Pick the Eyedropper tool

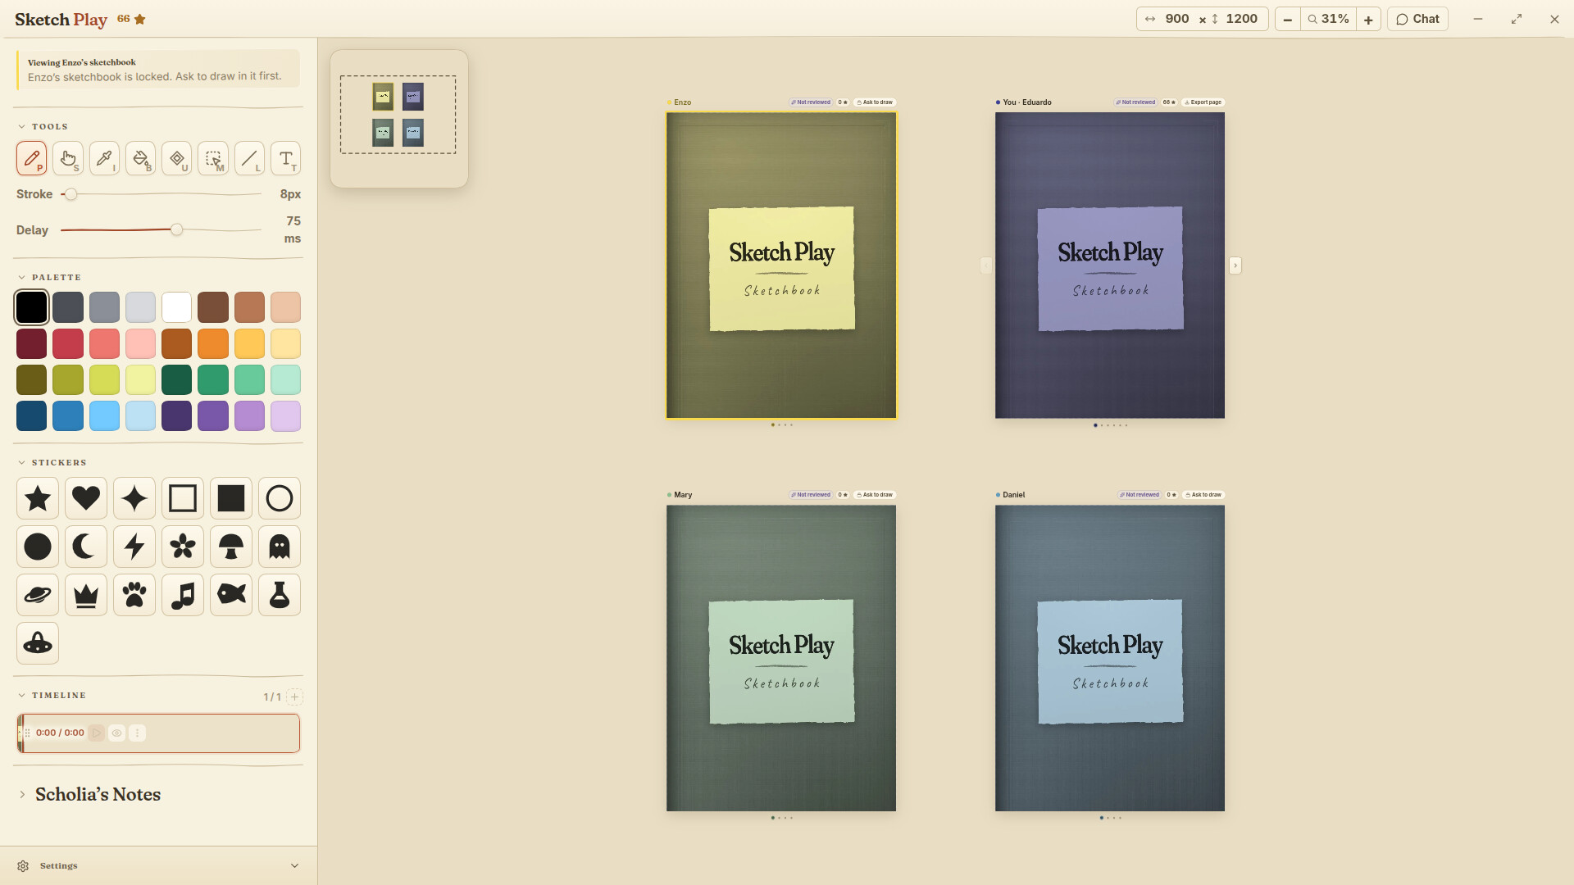pyautogui.click(x=104, y=158)
